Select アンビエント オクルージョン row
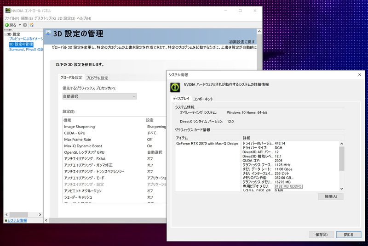The width and height of the screenshot is (368, 246). click(115, 191)
